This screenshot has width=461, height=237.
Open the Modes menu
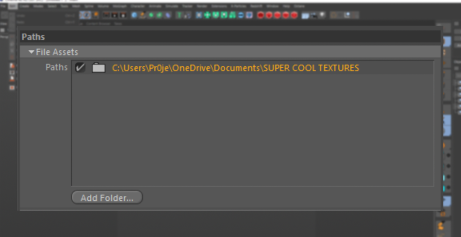pyautogui.click(x=38, y=6)
